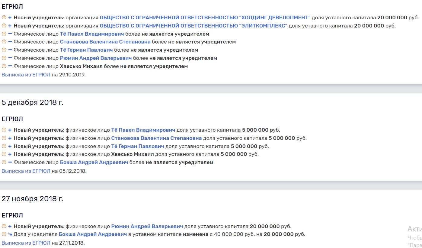Click the topmost ЕГРЮЛ heading
Image resolution: width=422 pixels, height=248 pixels.
point(12,7)
